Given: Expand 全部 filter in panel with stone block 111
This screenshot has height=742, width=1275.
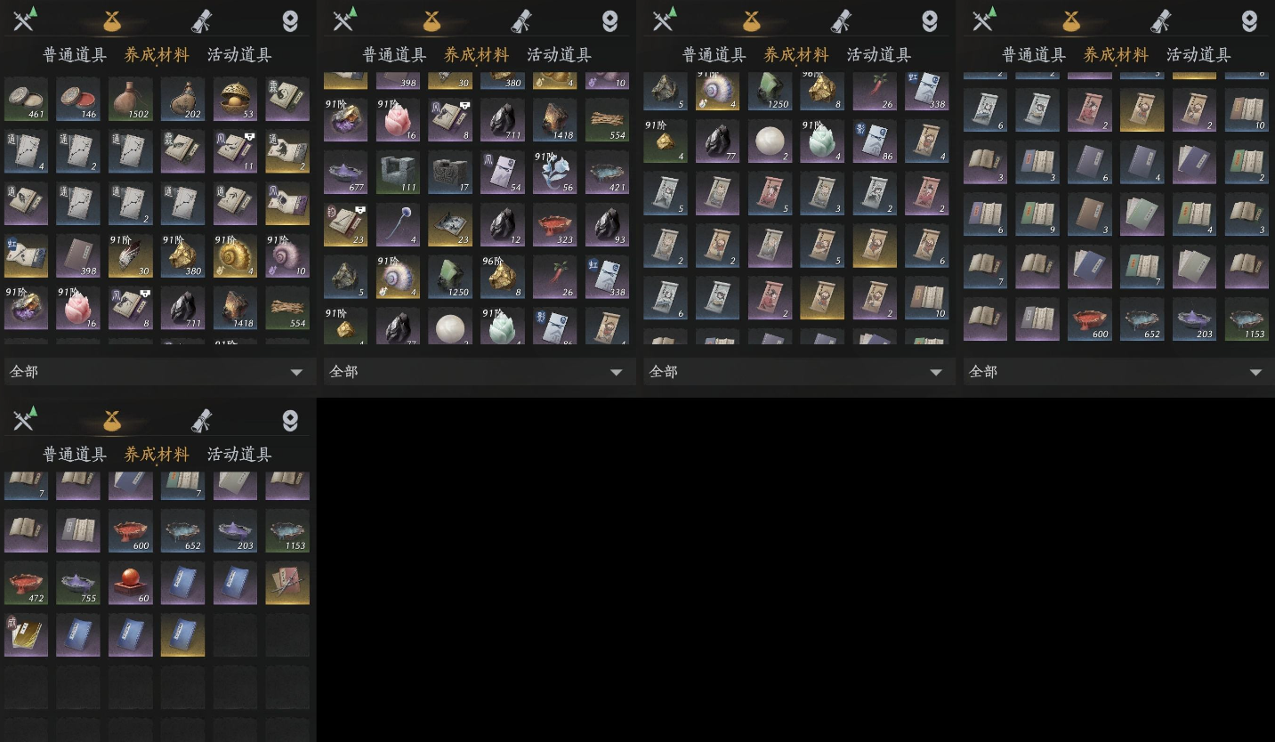Looking at the screenshot, I should pyautogui.click(x=478, y=372).
